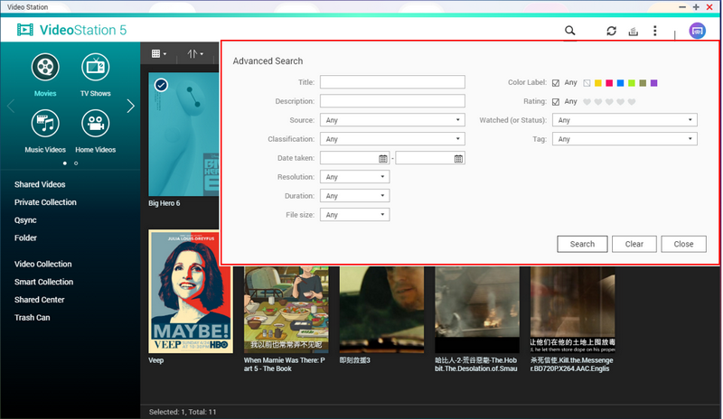Select the When Marnie Was There thumbnail

click(286, 310)
